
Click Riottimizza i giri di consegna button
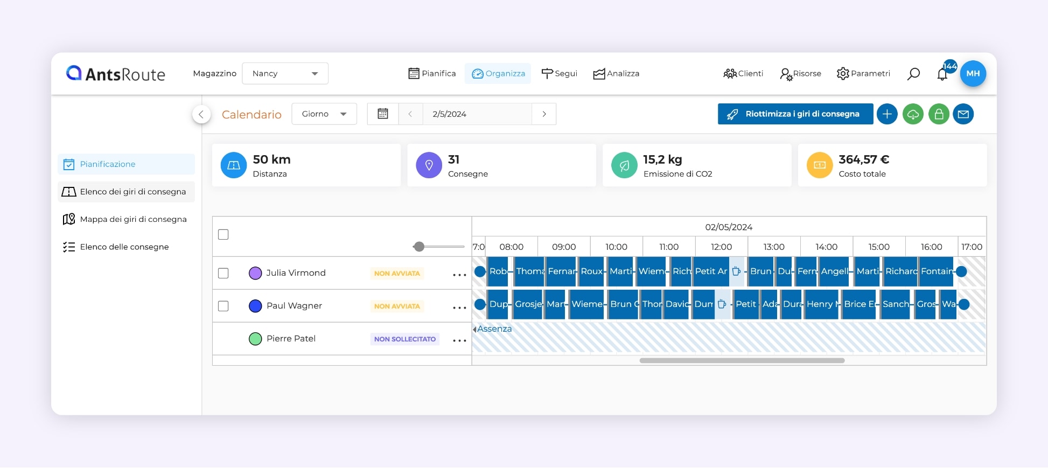795,114
